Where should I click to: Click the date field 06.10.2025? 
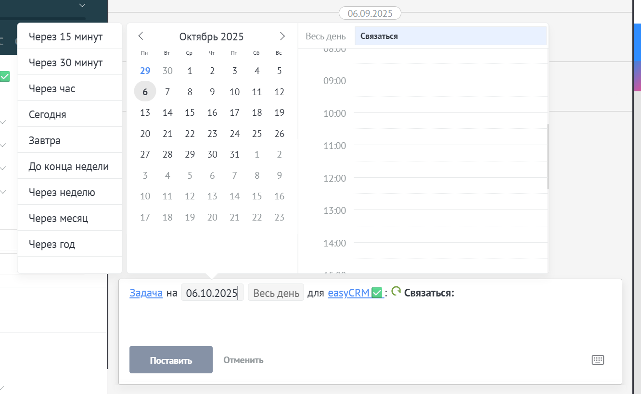point(212,293)
